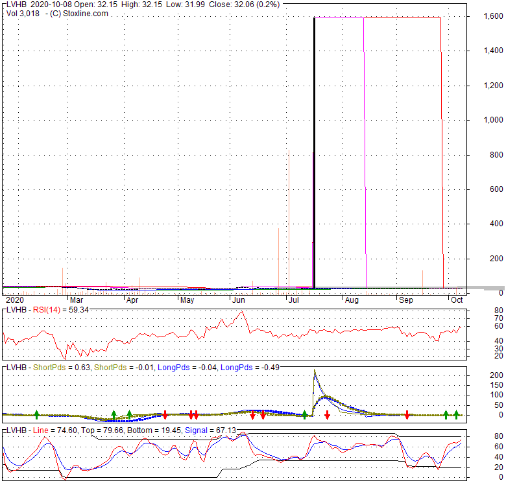Image resolution: width=506 pixels, height=483 pixels.
Task: Click the 'Bottom = 19.45' legend entry
Action: (x=154, y=430)
